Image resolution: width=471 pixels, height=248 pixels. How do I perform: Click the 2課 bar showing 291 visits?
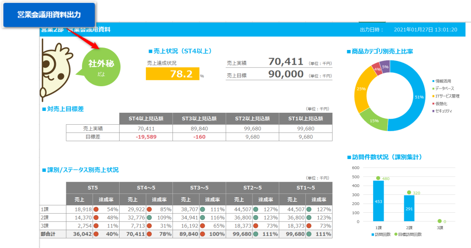pos(409,208)
